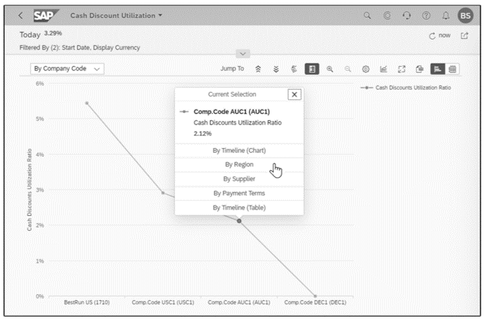Click the drill down double-arrow icon
The height and width of the screenshot is (320, 484).
click(x=276, y=69)
